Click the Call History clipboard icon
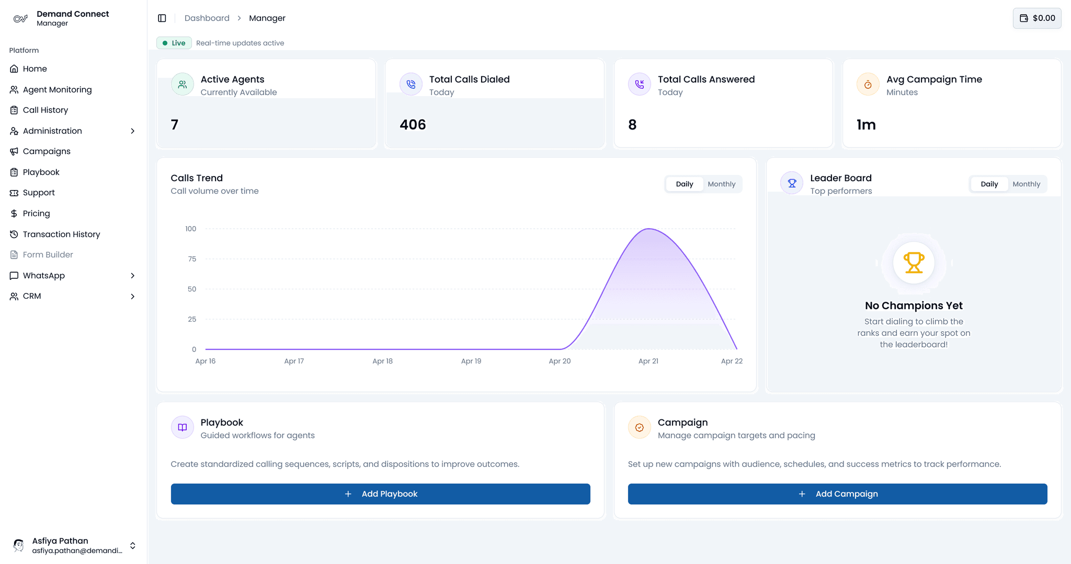 tap(14, 110)
